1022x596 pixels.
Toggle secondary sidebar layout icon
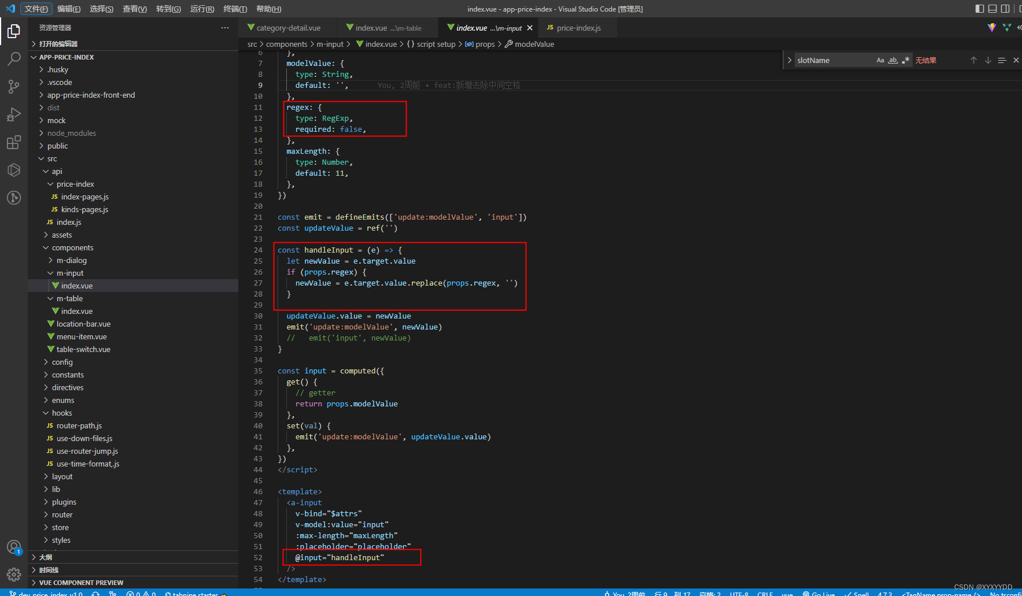pos(1005,9)
